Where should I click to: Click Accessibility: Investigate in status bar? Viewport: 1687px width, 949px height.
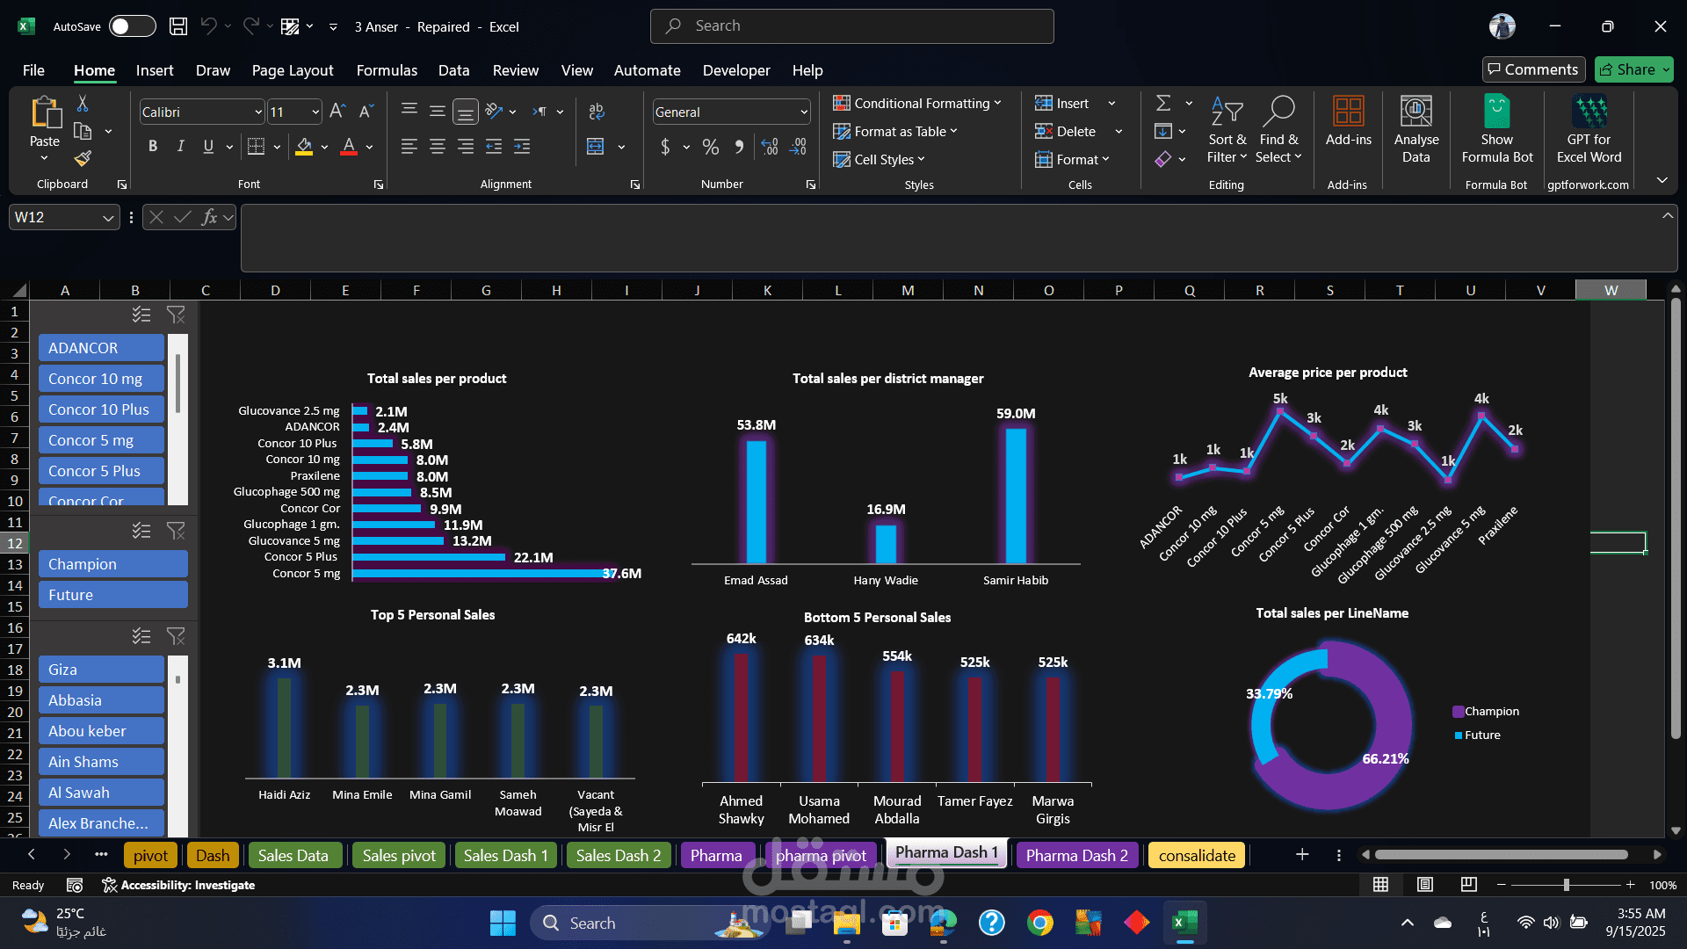178,885
